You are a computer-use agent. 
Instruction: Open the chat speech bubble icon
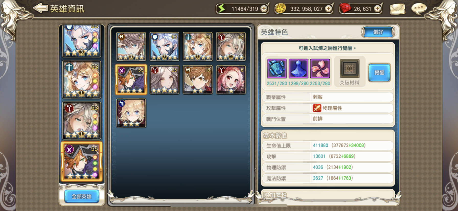419,9
